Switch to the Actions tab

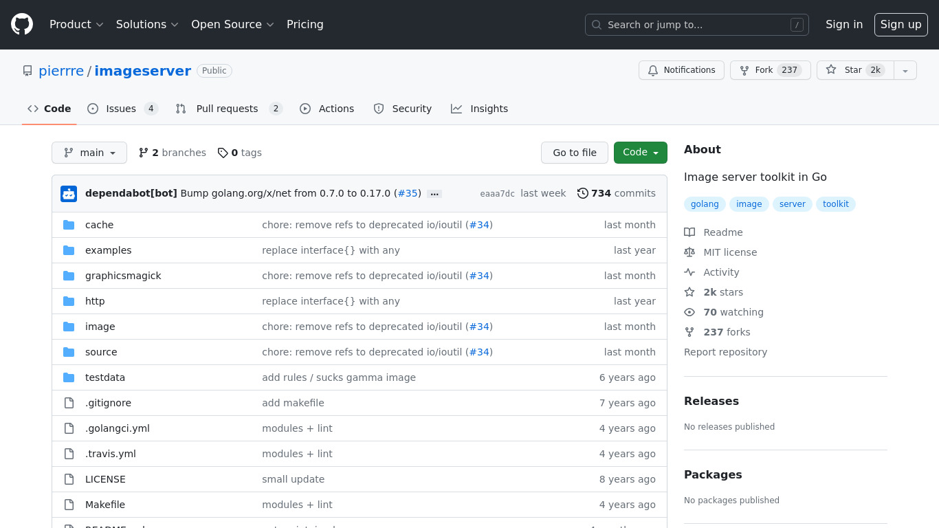click(327, 109)
